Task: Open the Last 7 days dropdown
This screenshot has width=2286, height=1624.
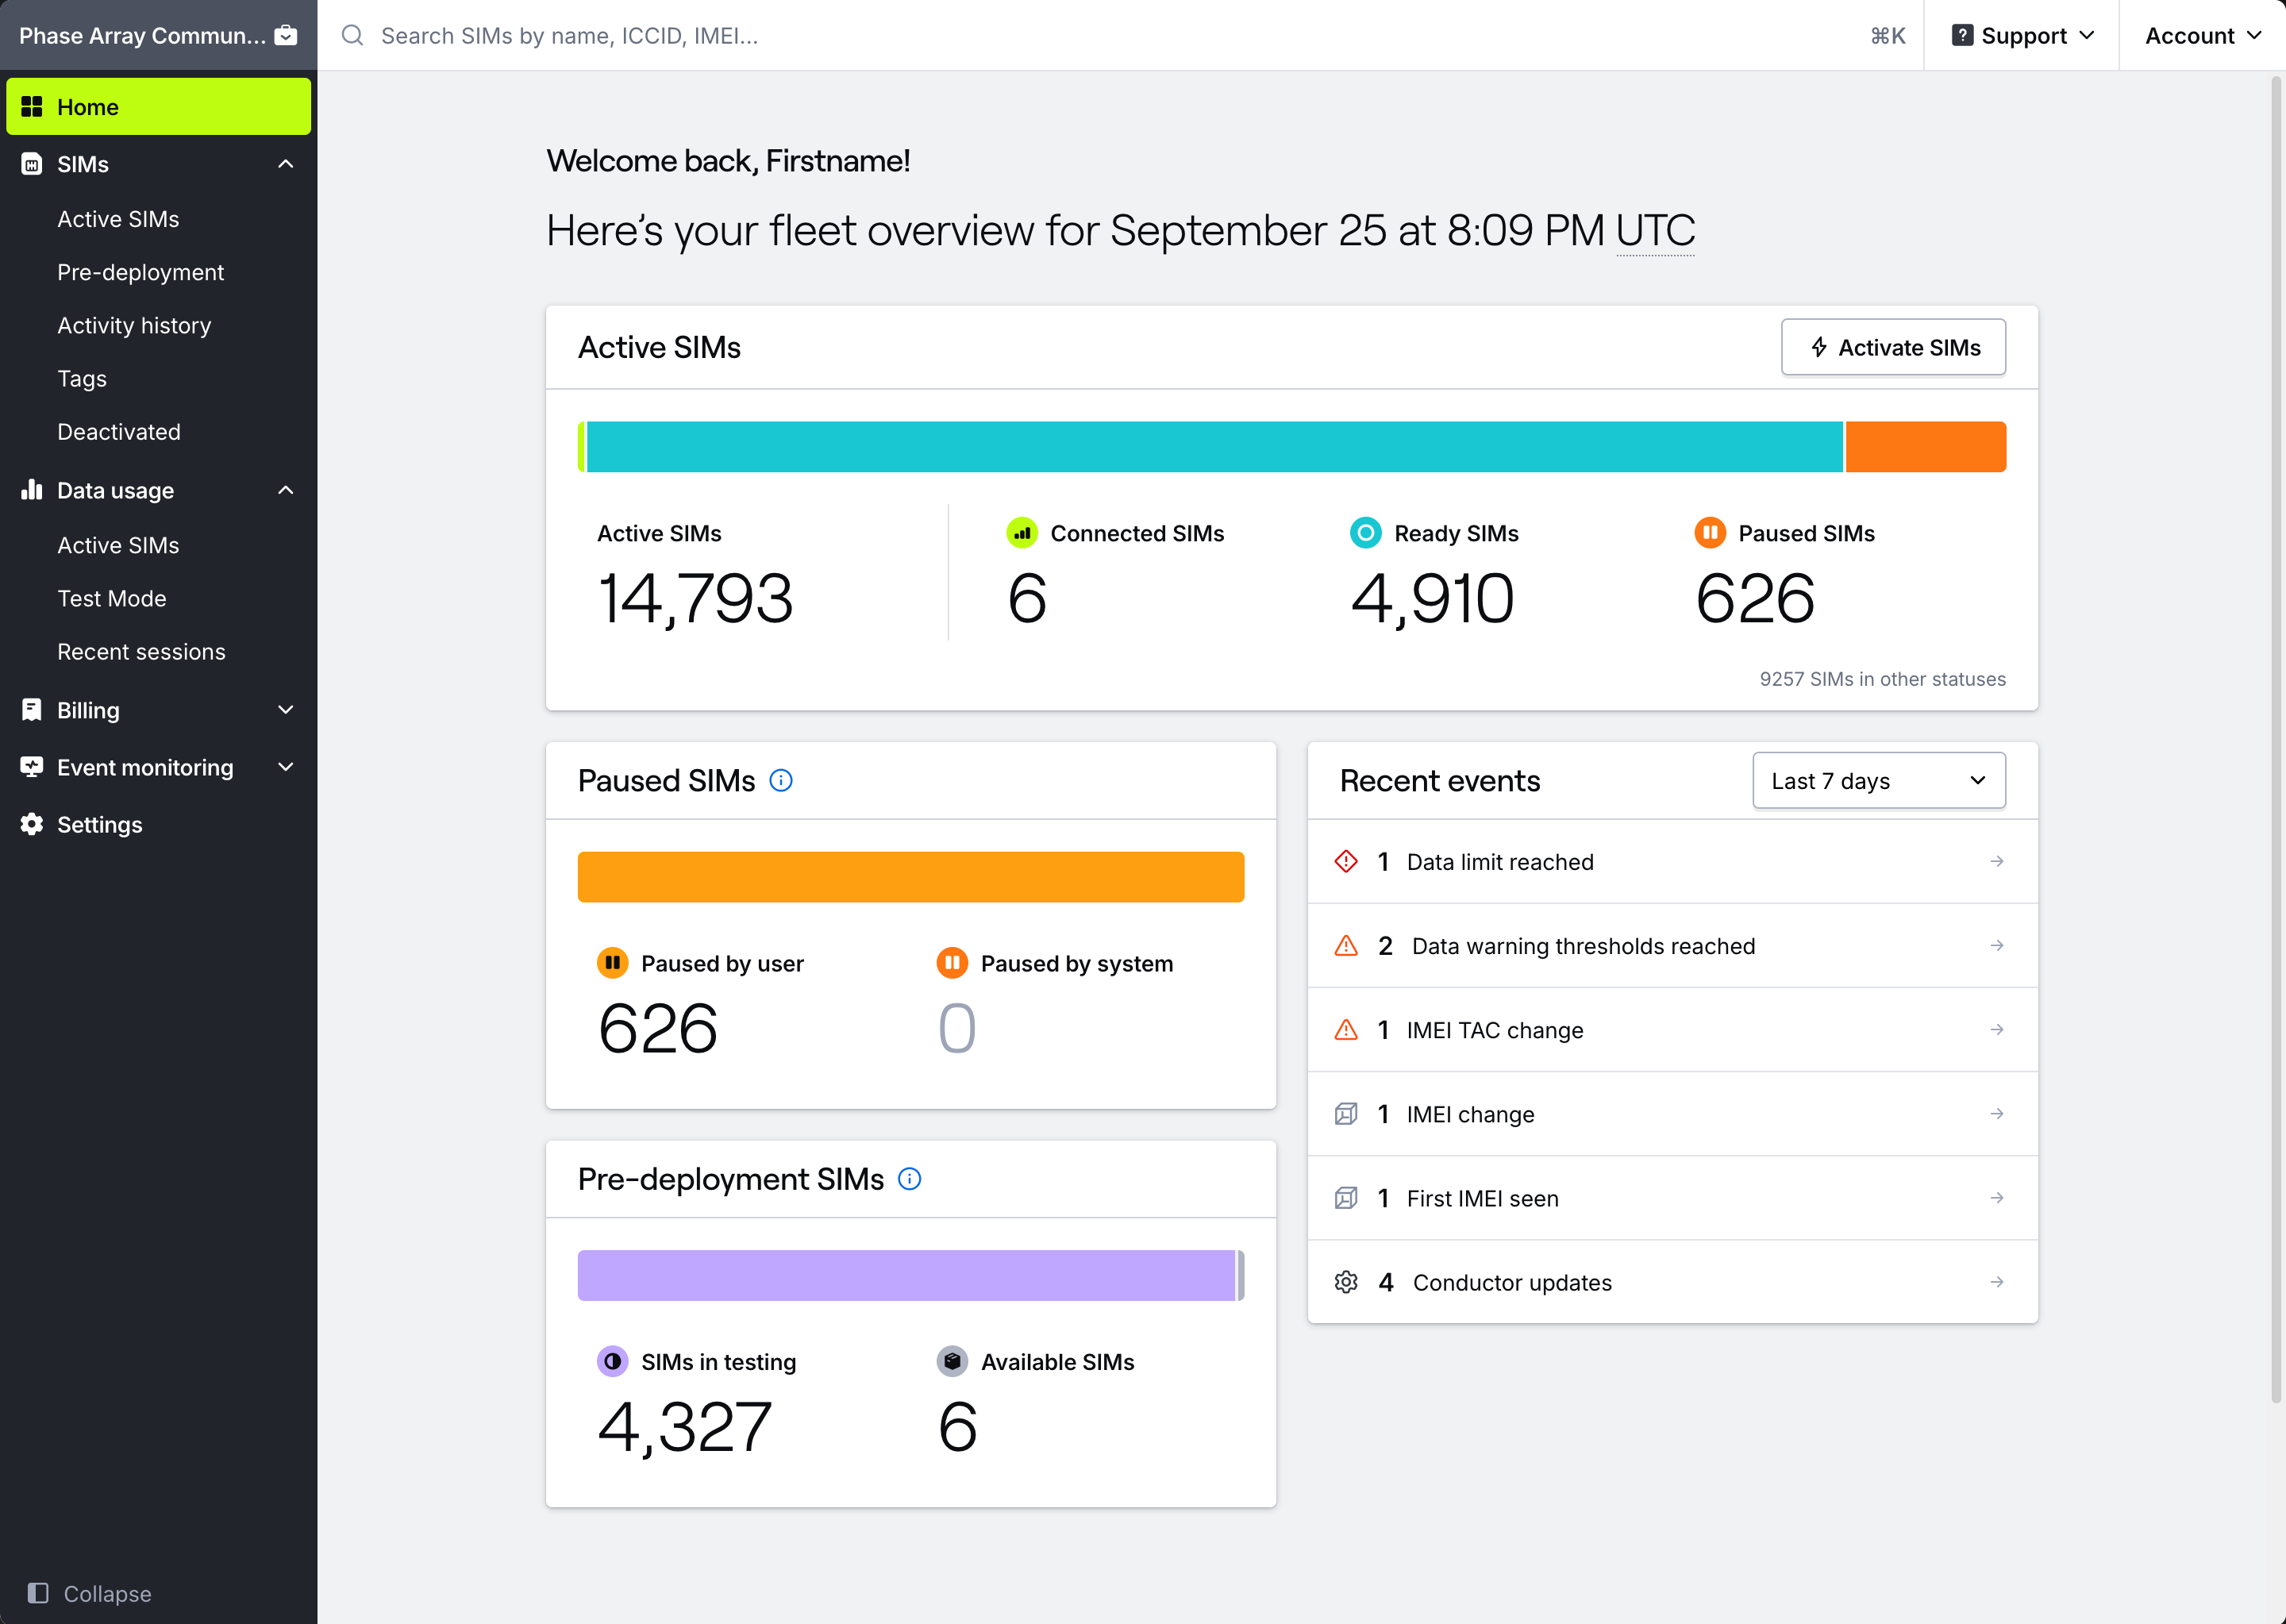Action: click(x=1878, y=780)
